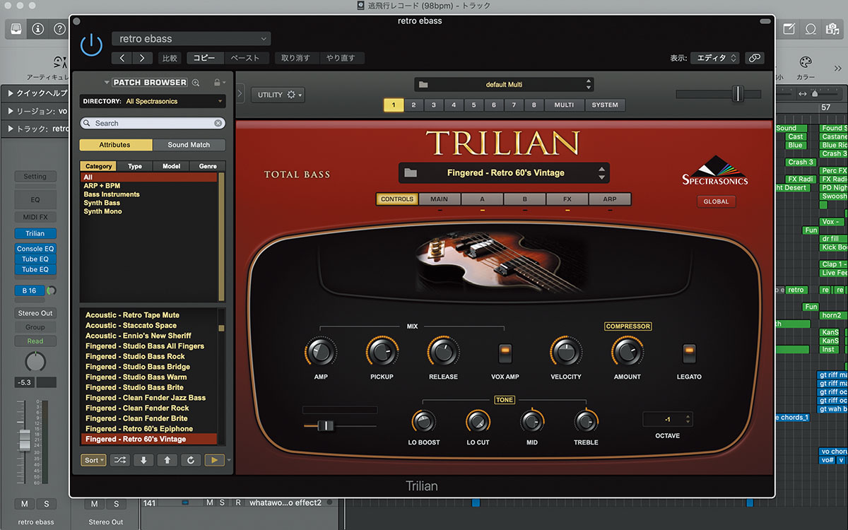Screen dimensions: 848x530
Task: Open the UTILITY gear menu
Action: [x=278, y=95]
